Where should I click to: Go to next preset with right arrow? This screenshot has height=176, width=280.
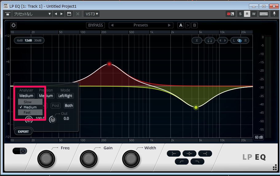(x=169, y=25)
